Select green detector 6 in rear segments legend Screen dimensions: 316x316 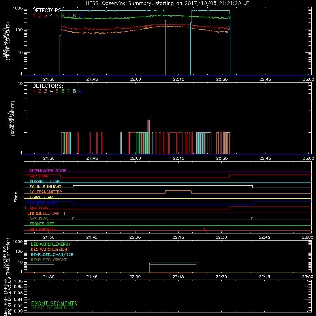point(63,91)
